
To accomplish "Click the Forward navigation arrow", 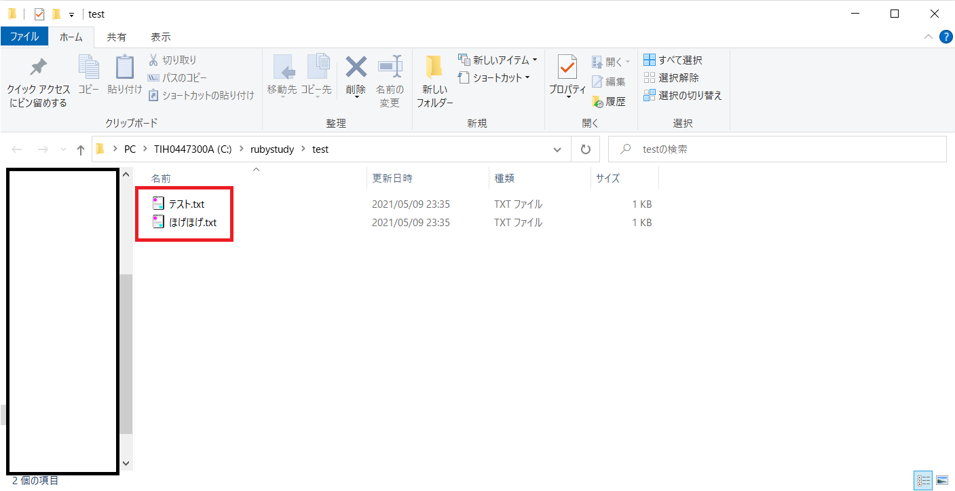I will [x=43, y=149].
